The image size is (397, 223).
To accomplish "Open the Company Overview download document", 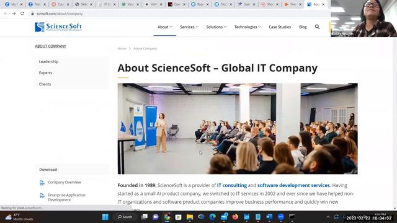I will pos(65,182).
